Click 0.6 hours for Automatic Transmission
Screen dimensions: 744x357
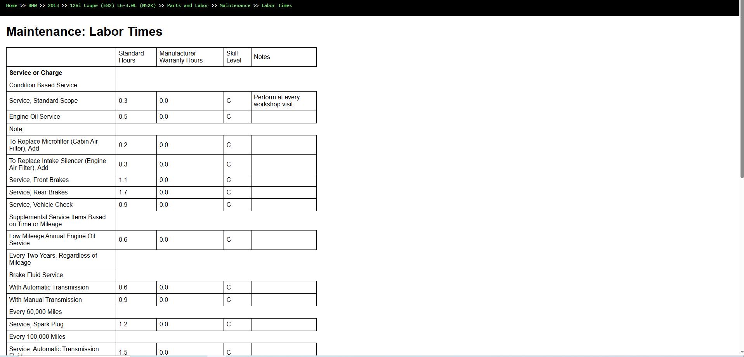[136, 288]
